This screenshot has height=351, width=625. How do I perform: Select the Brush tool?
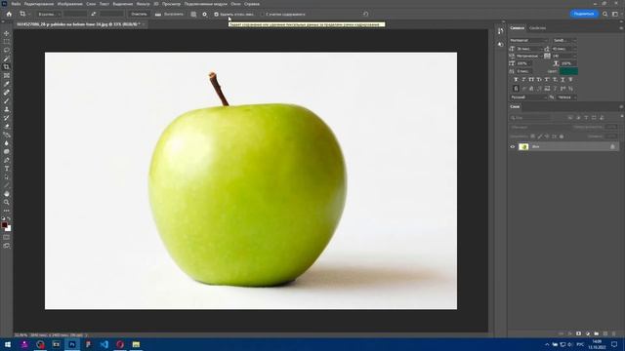(7, 100)
